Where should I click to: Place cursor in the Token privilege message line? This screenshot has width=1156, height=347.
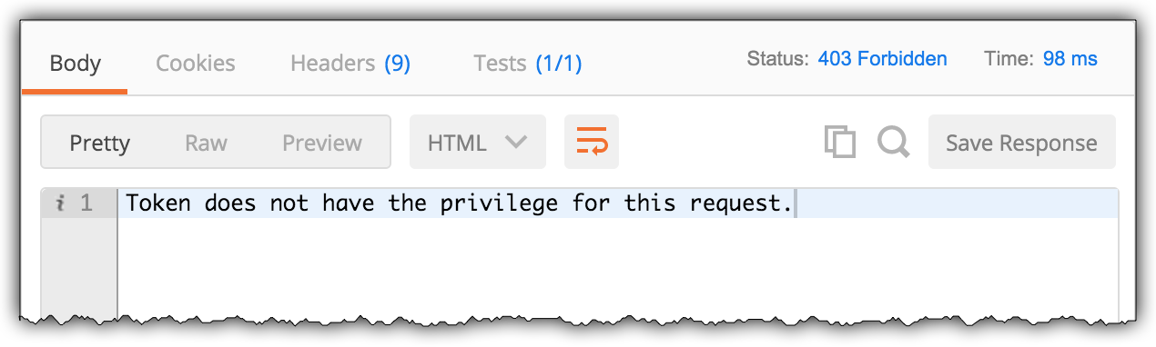coord(459,203)
